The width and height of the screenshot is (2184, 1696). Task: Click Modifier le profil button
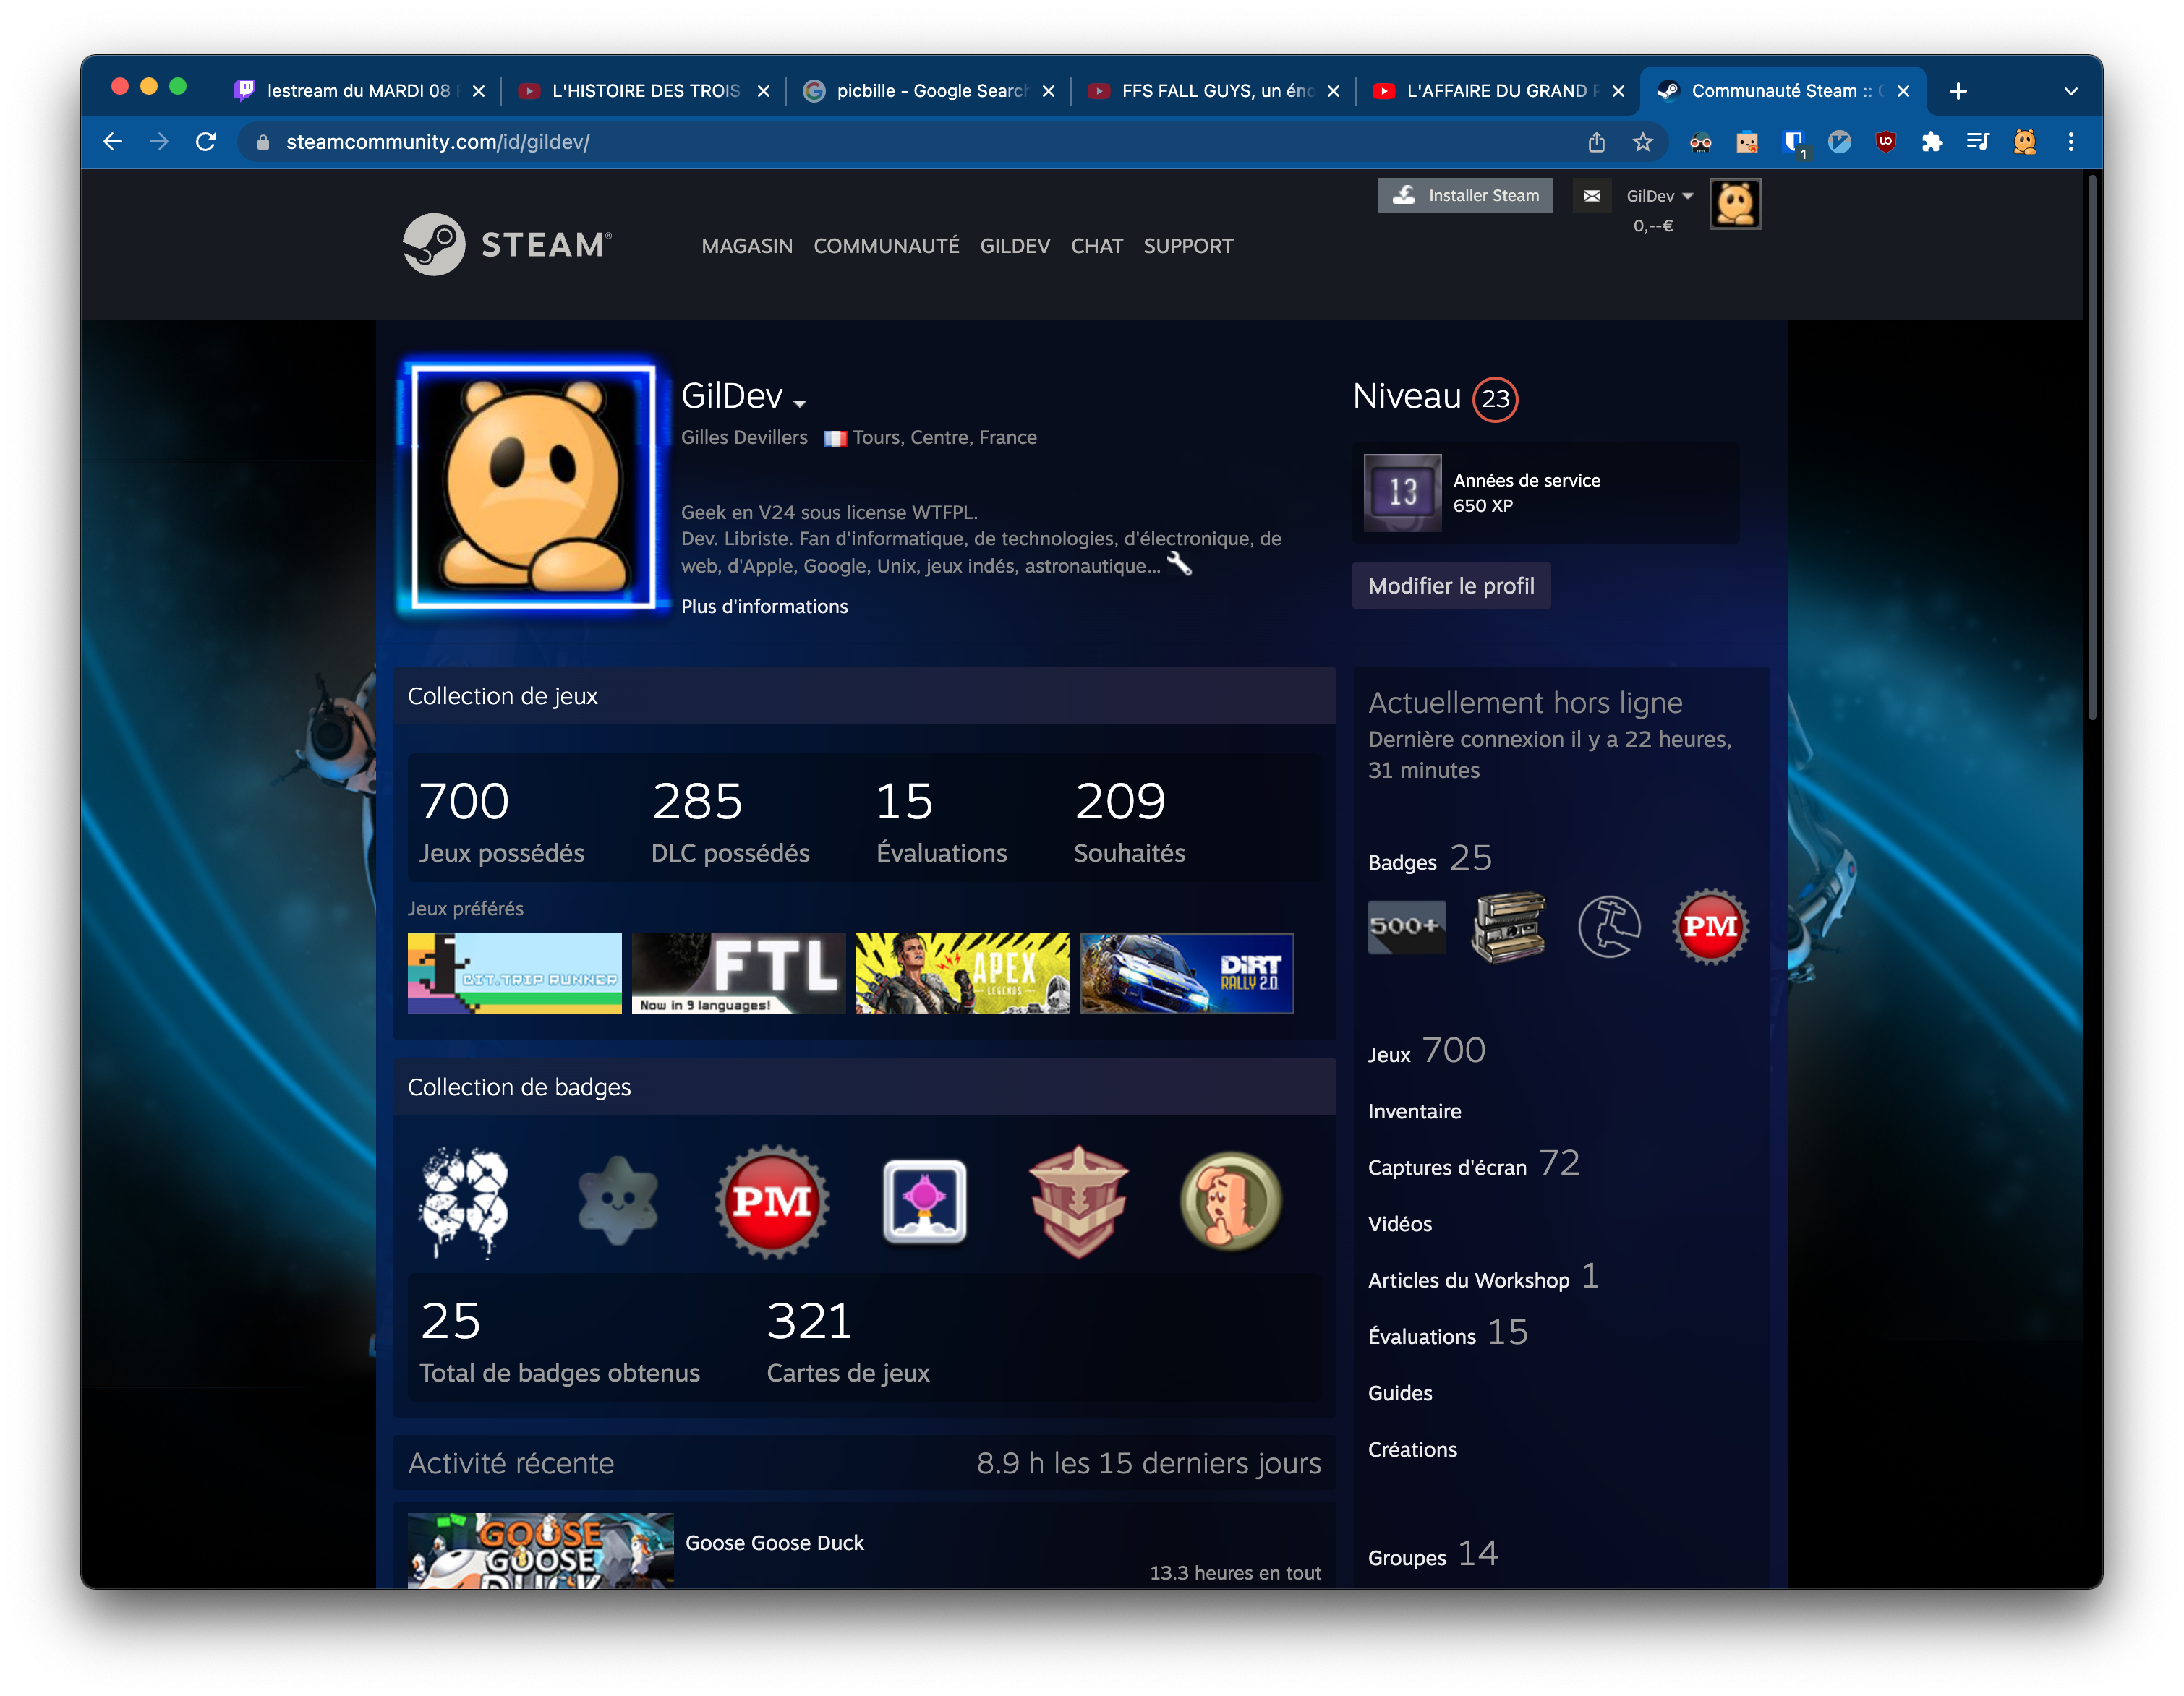tap(1451, 586)
